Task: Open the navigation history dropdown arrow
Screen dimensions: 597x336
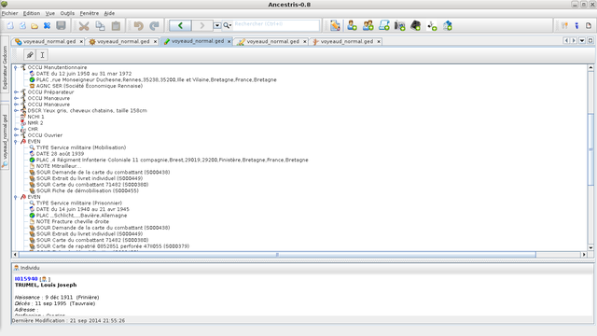Action: coord(217,25)
